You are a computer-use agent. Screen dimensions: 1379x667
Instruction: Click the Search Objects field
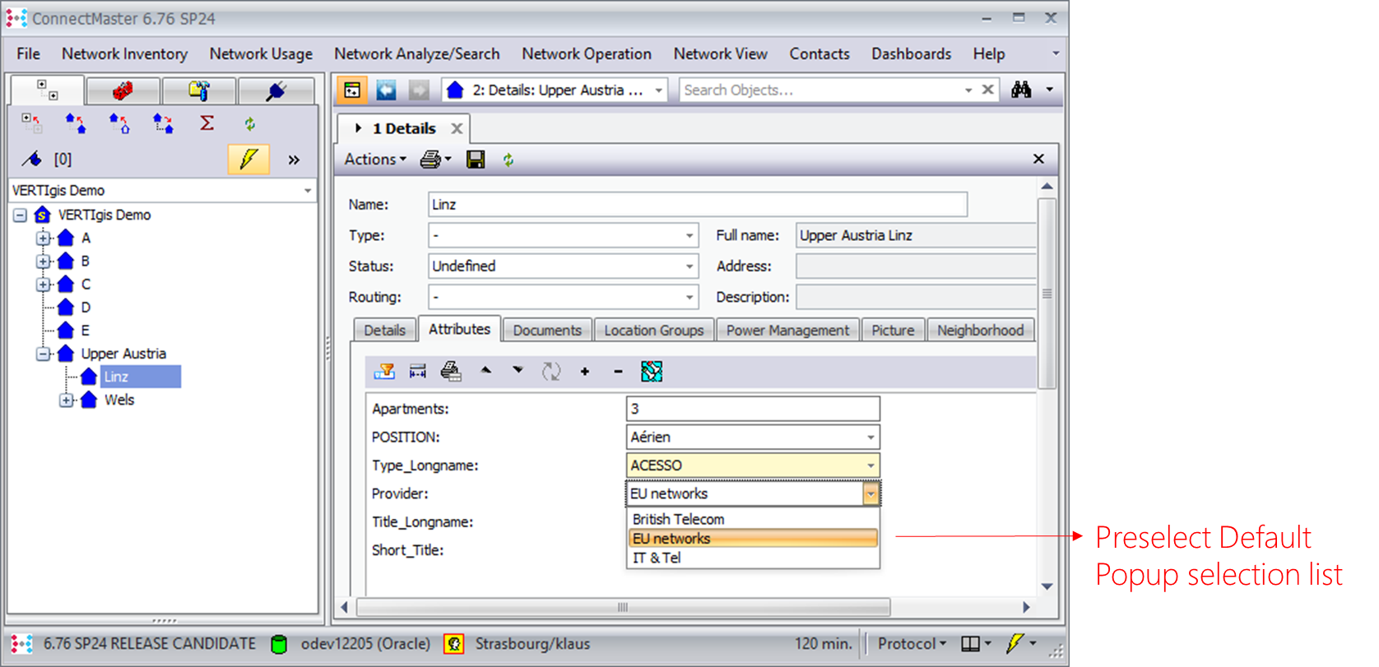823,90
